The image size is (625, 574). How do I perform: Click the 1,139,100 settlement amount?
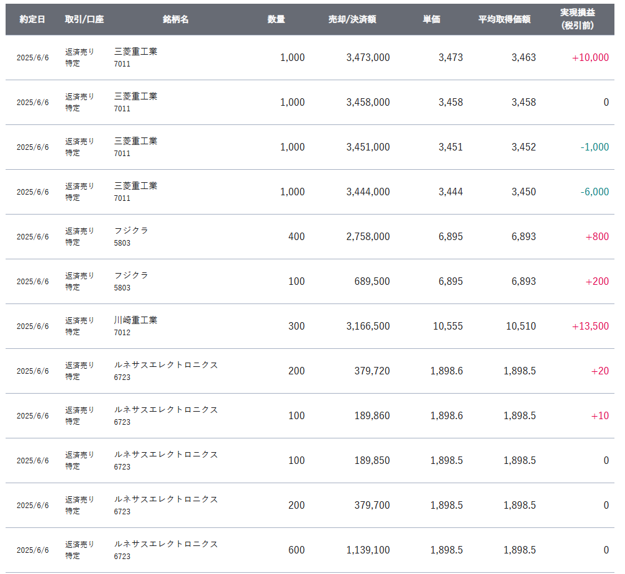(368, 550)
